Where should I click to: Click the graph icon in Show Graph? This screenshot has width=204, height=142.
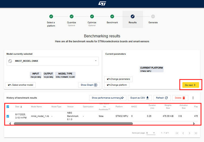pyautogui.click(x=95, y=85)
